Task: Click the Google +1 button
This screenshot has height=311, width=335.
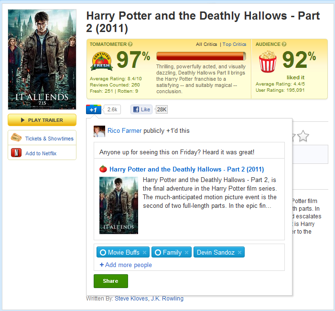Action: click(94, 109)
